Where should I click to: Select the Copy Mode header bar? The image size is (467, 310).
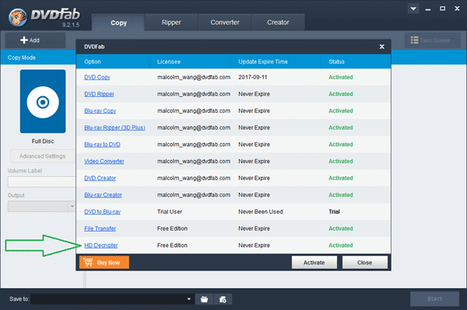click(x=38, y=57)
